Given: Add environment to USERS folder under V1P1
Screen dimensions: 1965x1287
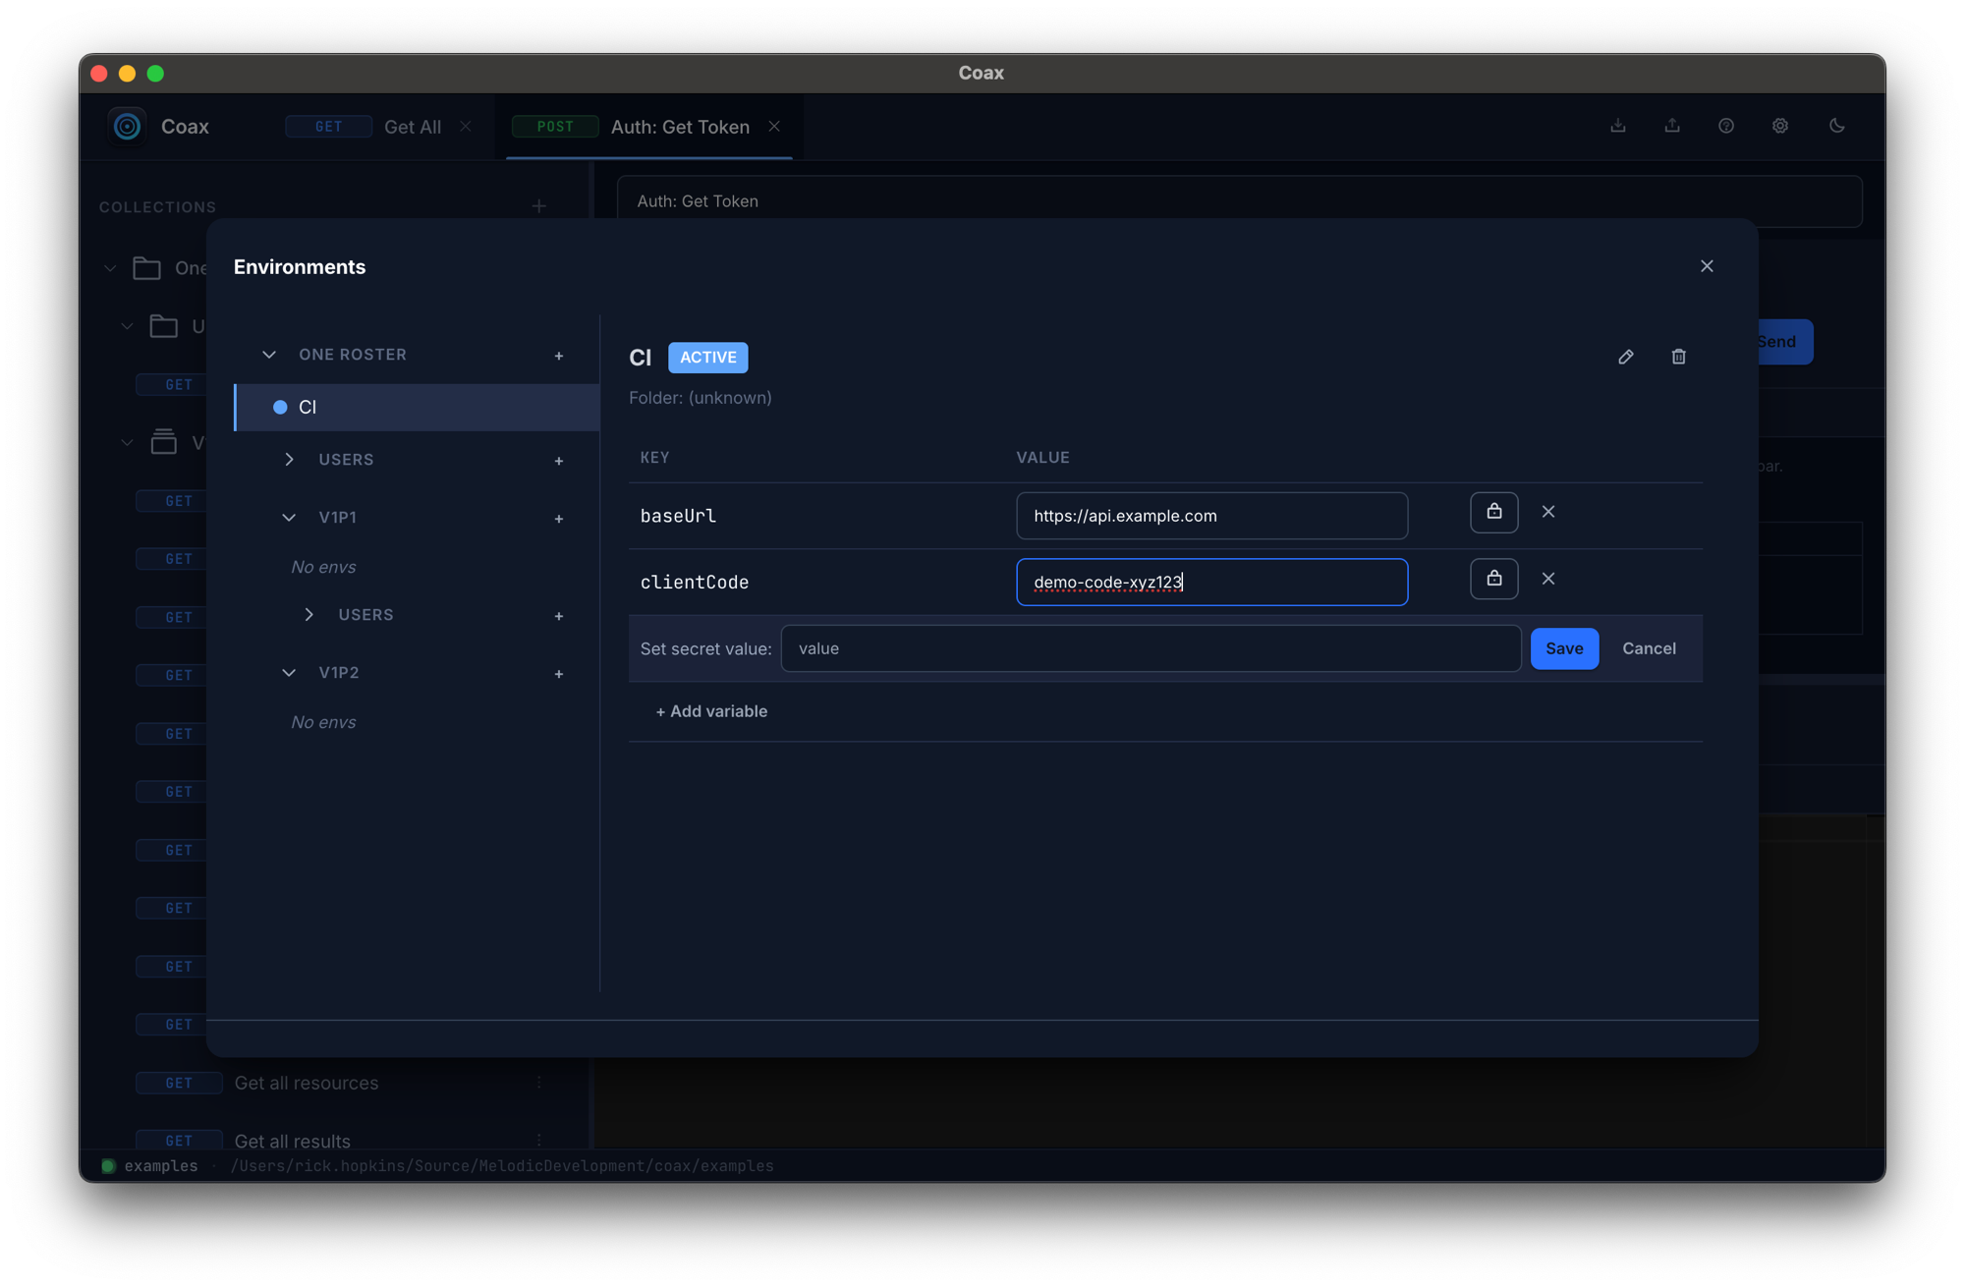Looking at the screenshot, I should click(x=559, y=616).
